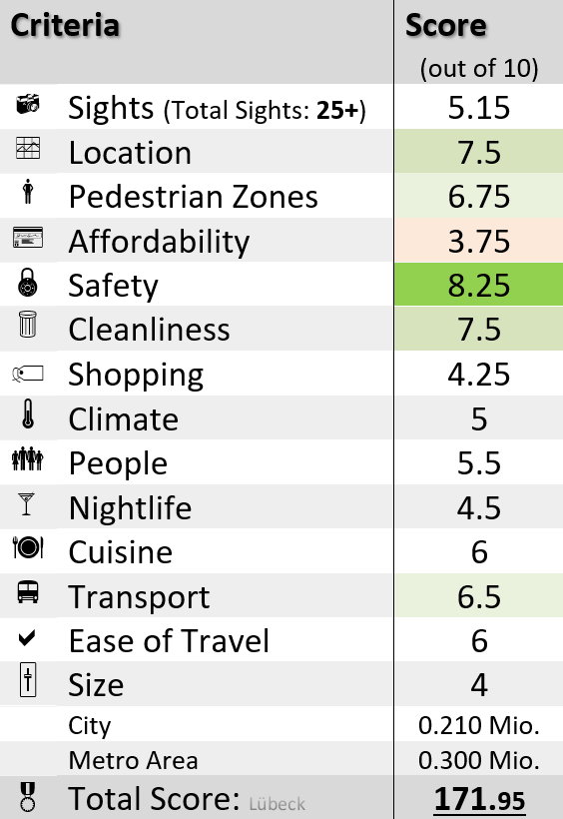Click the Score column header
563x819 pixels.
pyautogui.click(x=446, y=25)
